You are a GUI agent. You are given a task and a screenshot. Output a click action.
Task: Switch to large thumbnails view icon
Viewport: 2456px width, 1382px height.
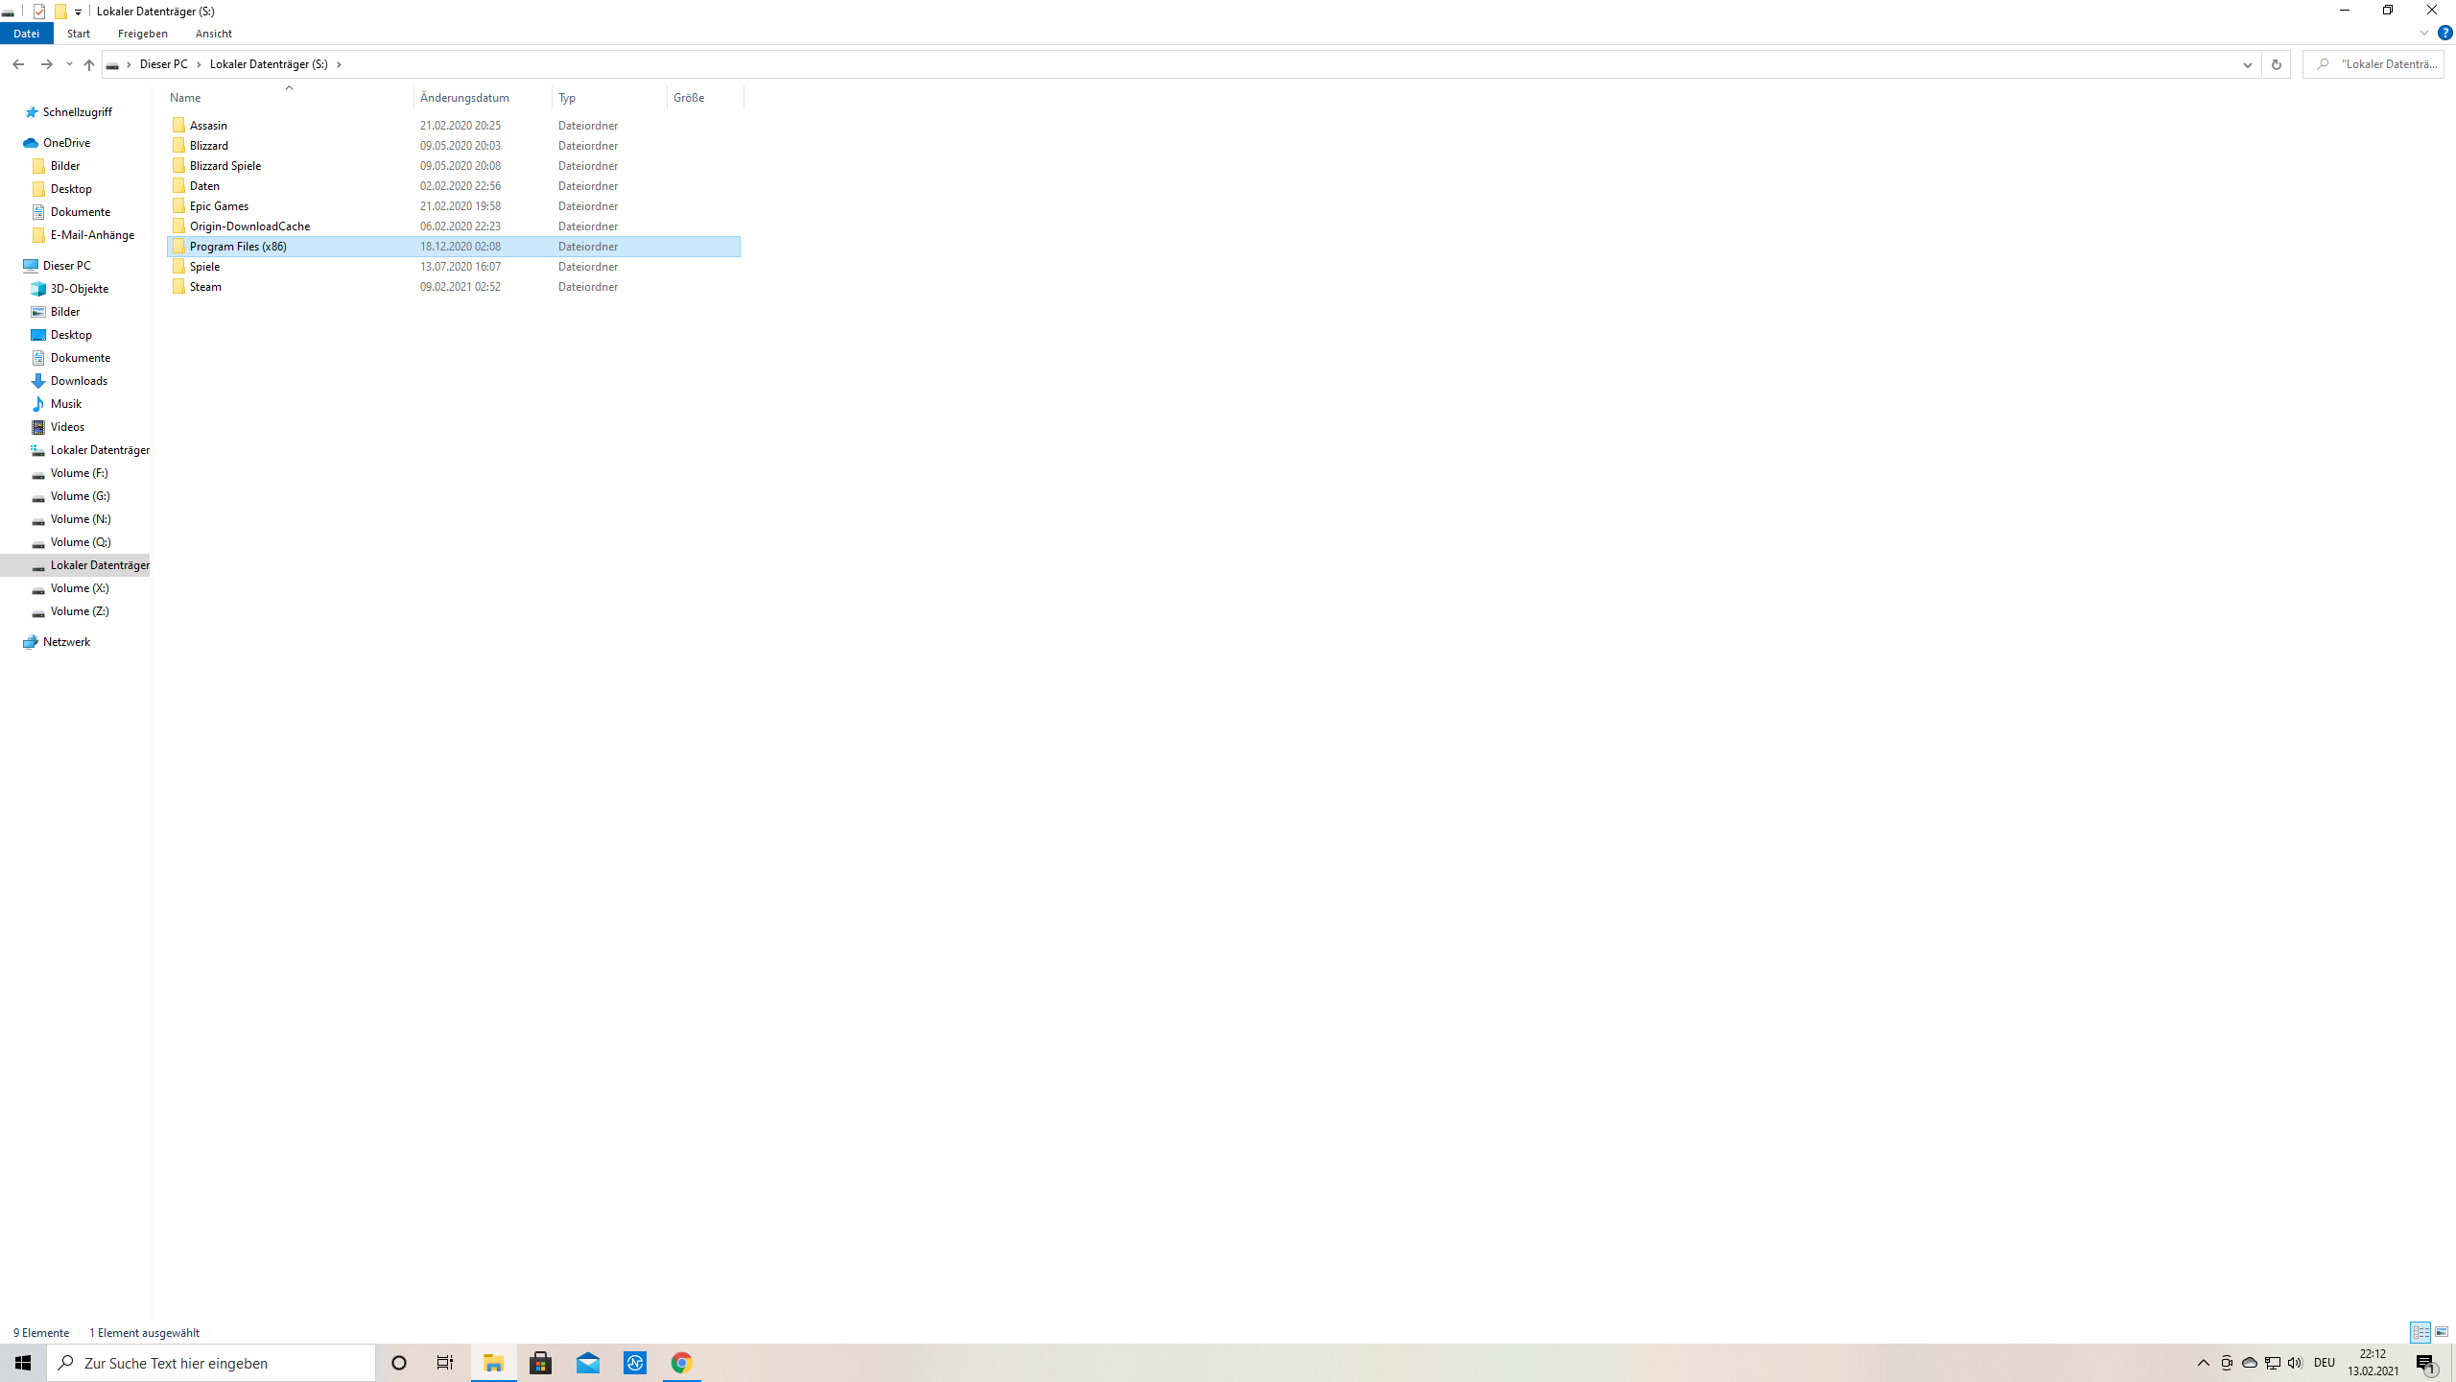coord(2442,1332)
